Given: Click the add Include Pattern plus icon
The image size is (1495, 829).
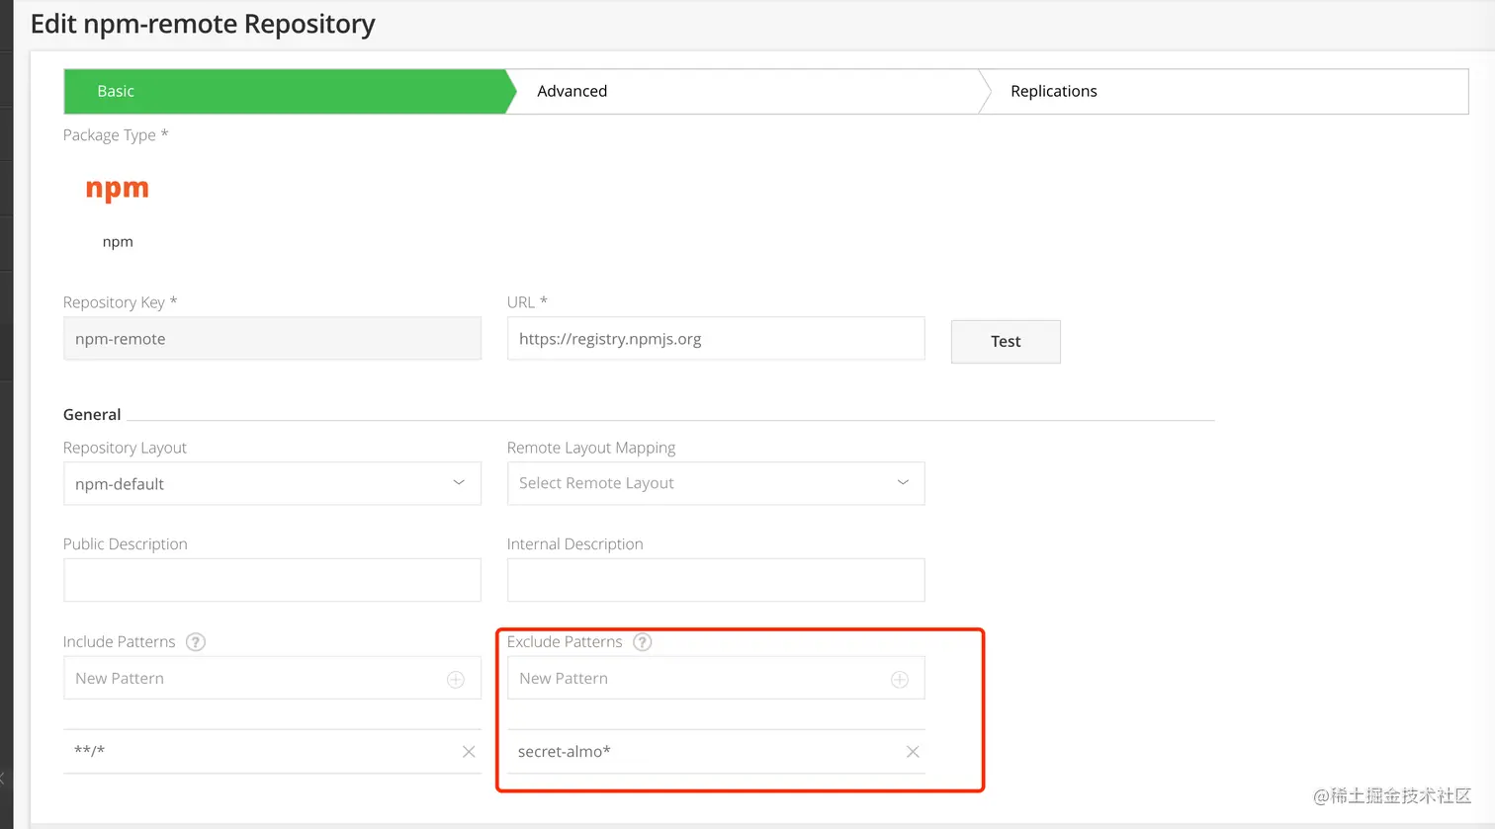Looking at the screenshot, I should coord(456,680).
